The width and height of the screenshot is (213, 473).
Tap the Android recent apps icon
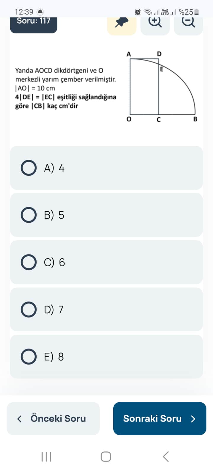coord(46,456)
